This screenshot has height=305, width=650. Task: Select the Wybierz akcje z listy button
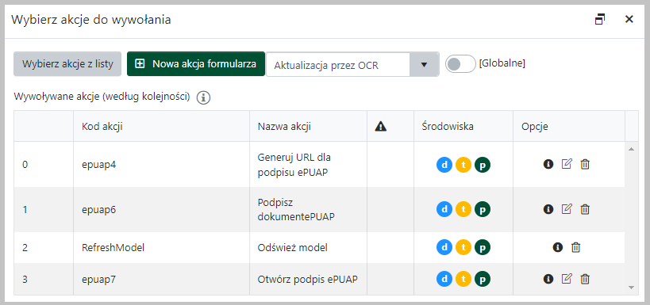point(67,64)
